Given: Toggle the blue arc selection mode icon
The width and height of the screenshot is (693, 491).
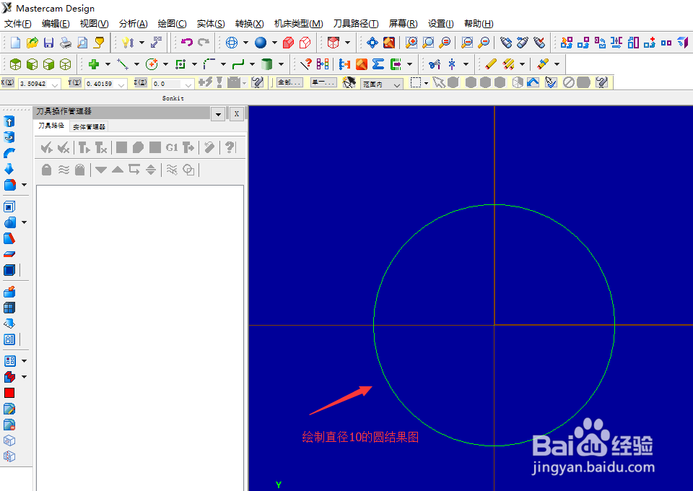Looking at the screenshot, I should click(x=533, y=82).
